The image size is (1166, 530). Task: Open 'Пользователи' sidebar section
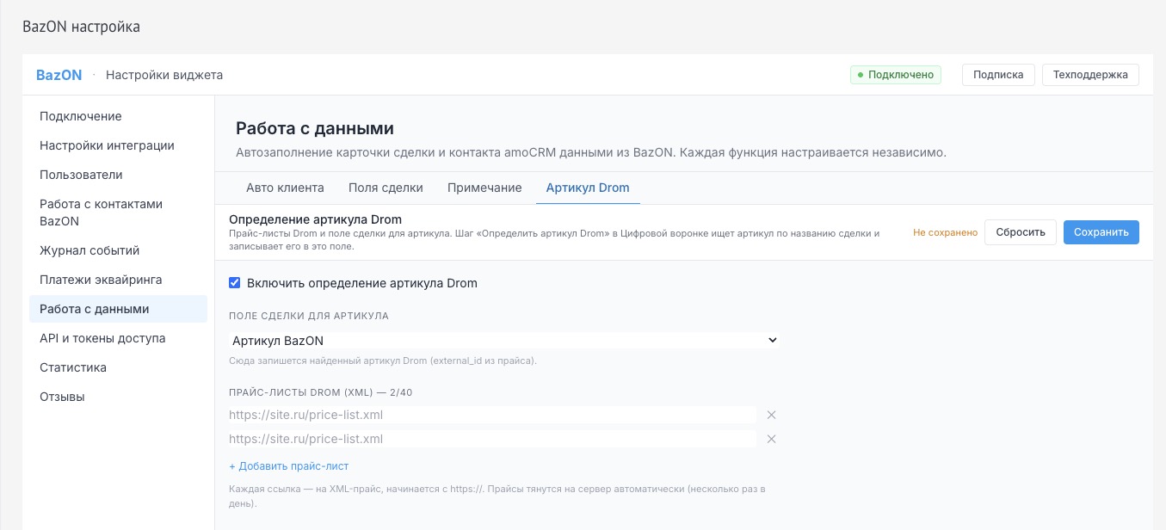pyautogui.click(x=119, y=175)
